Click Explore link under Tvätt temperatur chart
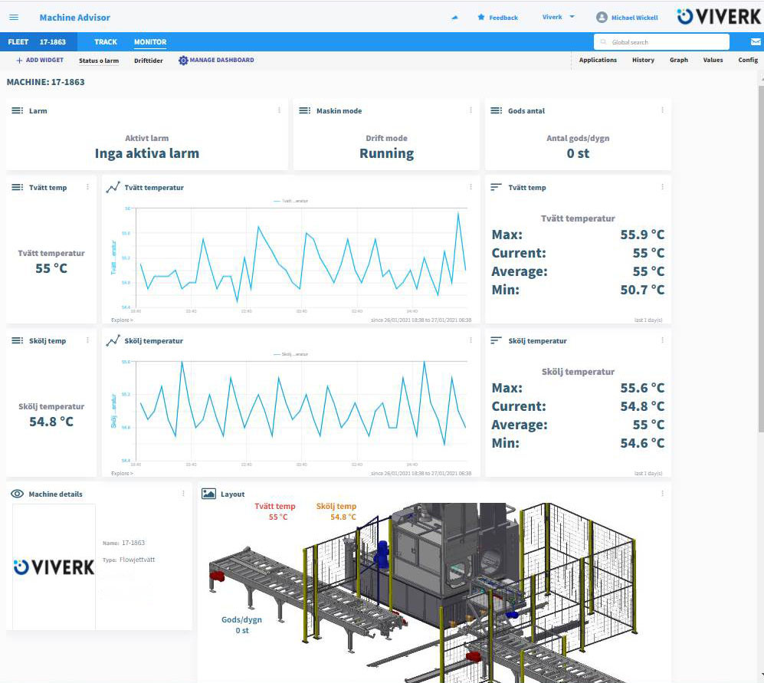The width and height of the screenshot is (764, 683). click(x=122, y=320)
